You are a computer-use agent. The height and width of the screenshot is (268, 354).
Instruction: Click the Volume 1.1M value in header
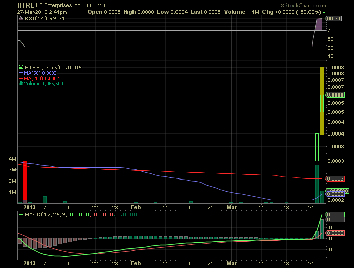click(241, 12)
